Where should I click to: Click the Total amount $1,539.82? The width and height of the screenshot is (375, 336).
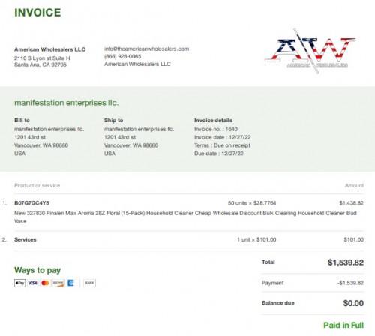346,262
